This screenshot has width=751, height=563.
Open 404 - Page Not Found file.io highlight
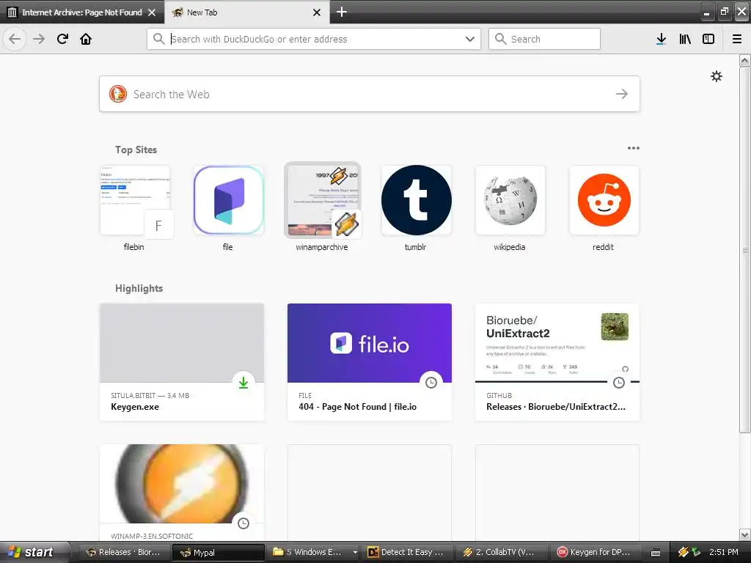[370, 362]
